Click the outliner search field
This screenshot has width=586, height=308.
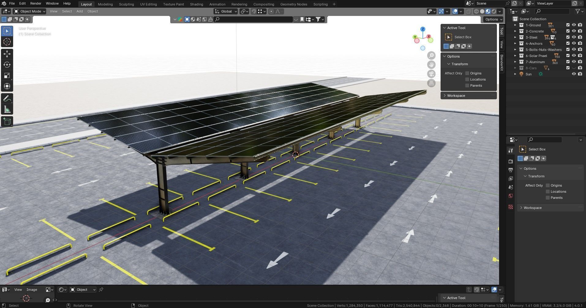[x=552, y=11]
